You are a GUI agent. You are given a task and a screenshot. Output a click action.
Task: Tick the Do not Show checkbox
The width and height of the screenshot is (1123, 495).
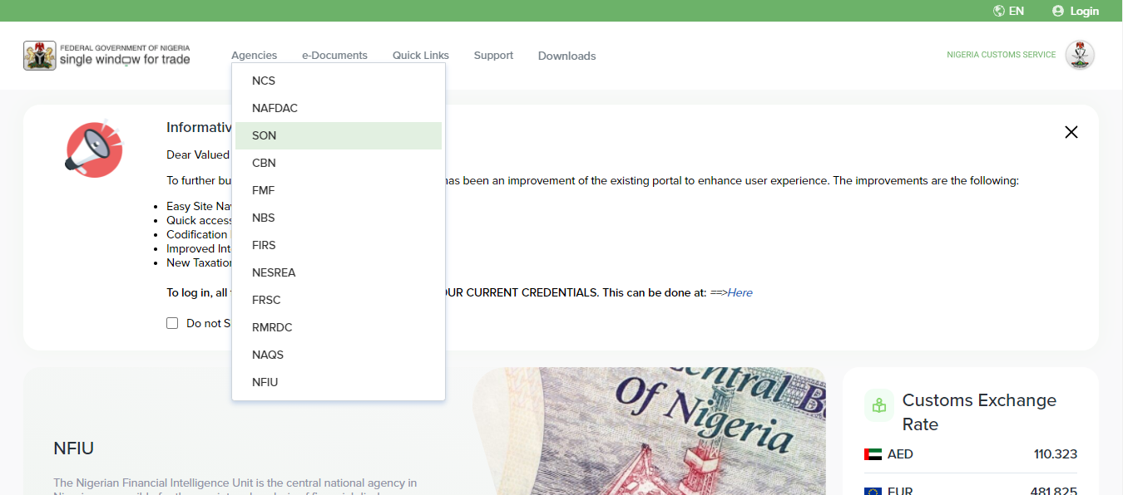pos(172,323)
